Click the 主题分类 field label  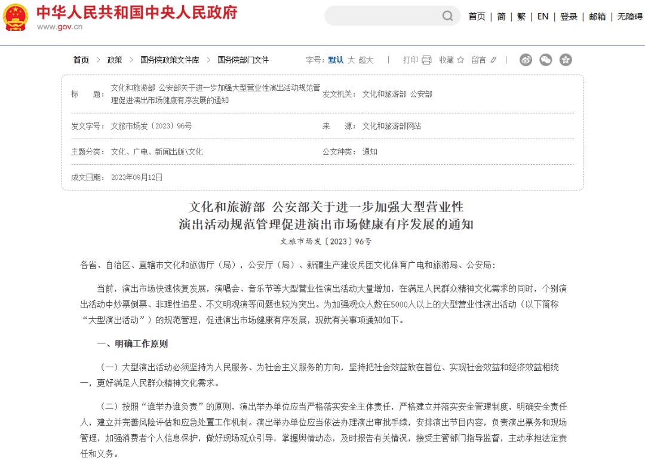88,152
